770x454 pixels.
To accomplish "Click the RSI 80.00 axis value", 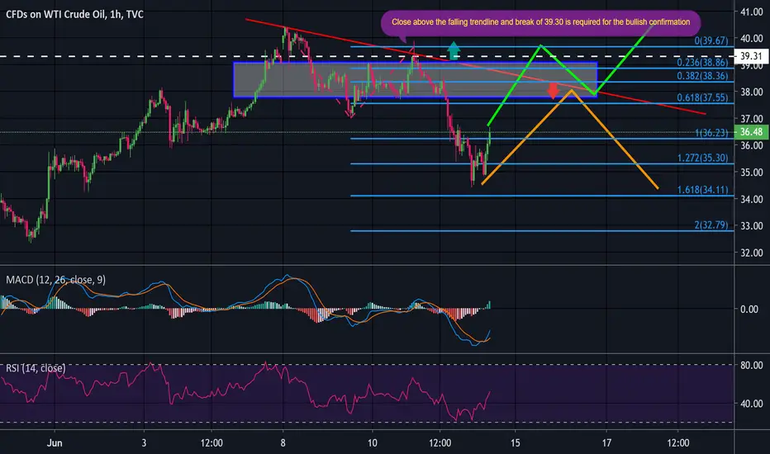I will 751,365.
